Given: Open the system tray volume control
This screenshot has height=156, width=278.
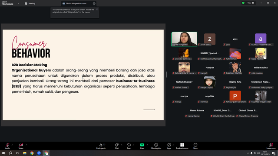Looking at the screenshot, I should [258, 153].
